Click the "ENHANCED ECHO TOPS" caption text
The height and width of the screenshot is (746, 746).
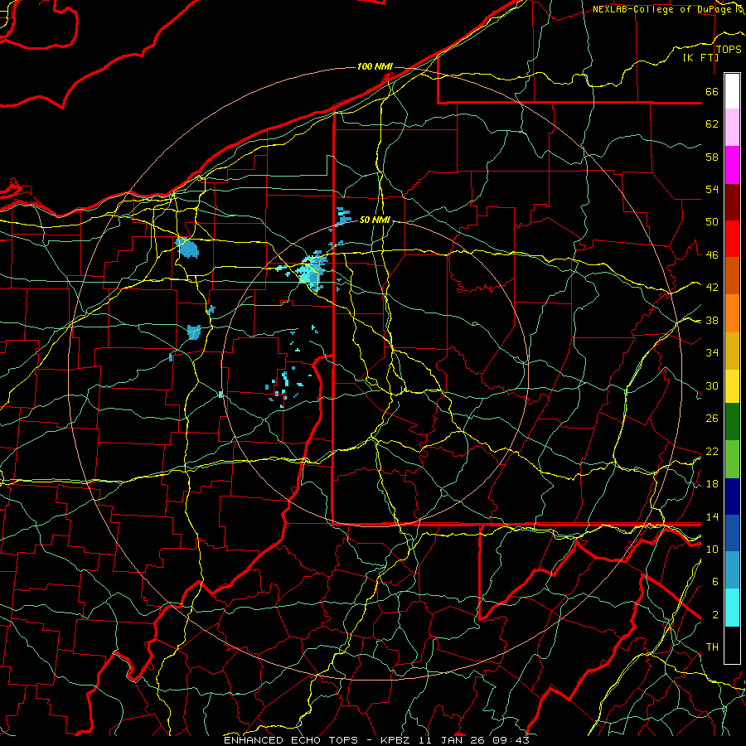pos(291,740)
